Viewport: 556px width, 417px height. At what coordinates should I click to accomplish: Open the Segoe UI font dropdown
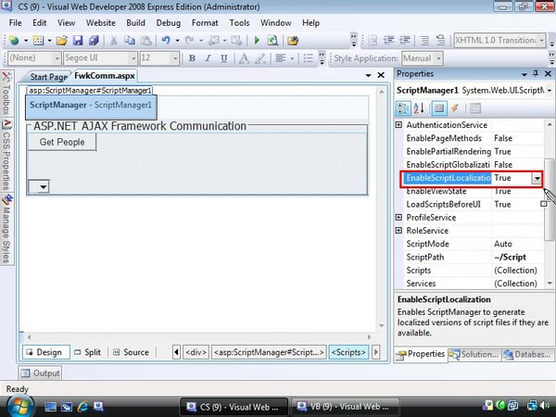point(133,58)
